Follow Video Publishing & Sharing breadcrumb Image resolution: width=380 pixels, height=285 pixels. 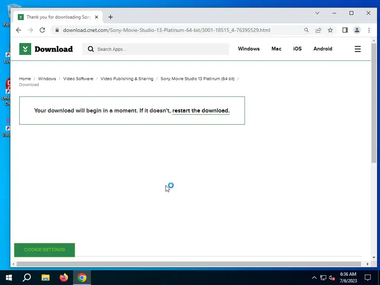click(x=127, y=79)
